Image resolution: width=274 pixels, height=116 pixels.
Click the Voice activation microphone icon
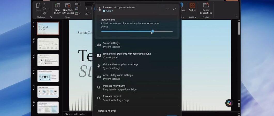click(99, 66)
